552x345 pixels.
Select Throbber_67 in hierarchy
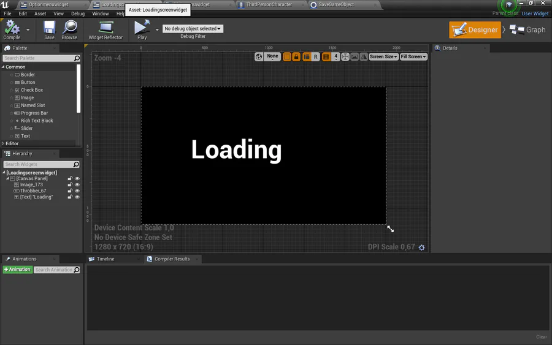pos(33,191)
